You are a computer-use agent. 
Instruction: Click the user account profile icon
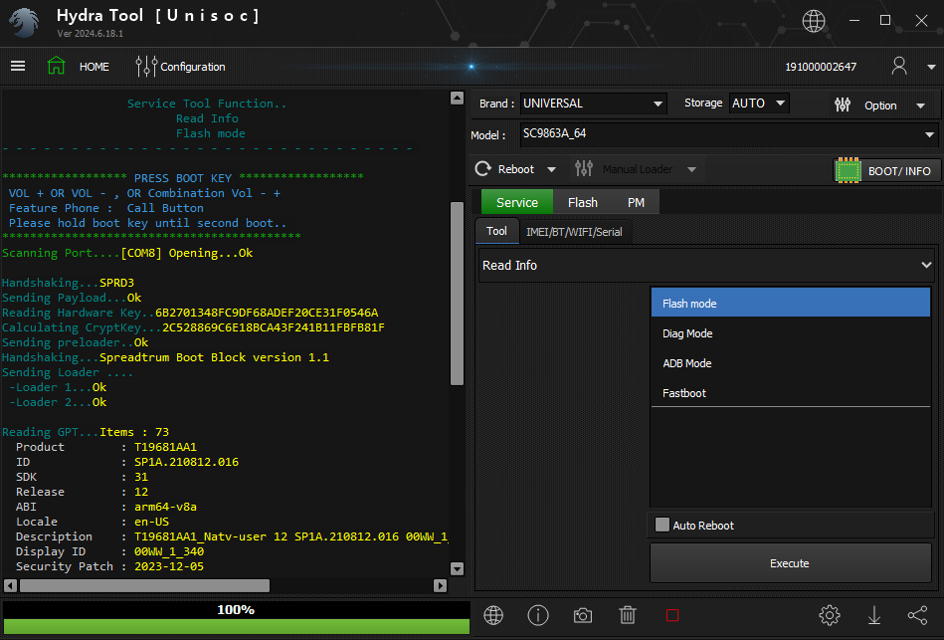pos(899,67)
